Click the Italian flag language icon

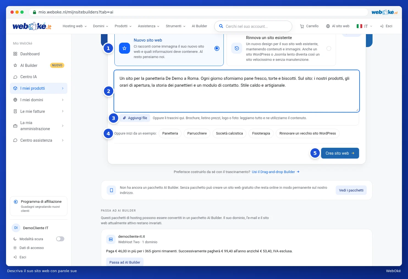tap(359, 26)
